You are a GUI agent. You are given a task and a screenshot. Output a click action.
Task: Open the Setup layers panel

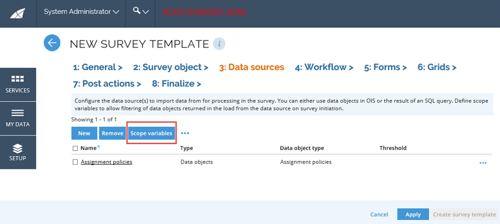coord(17,152)
